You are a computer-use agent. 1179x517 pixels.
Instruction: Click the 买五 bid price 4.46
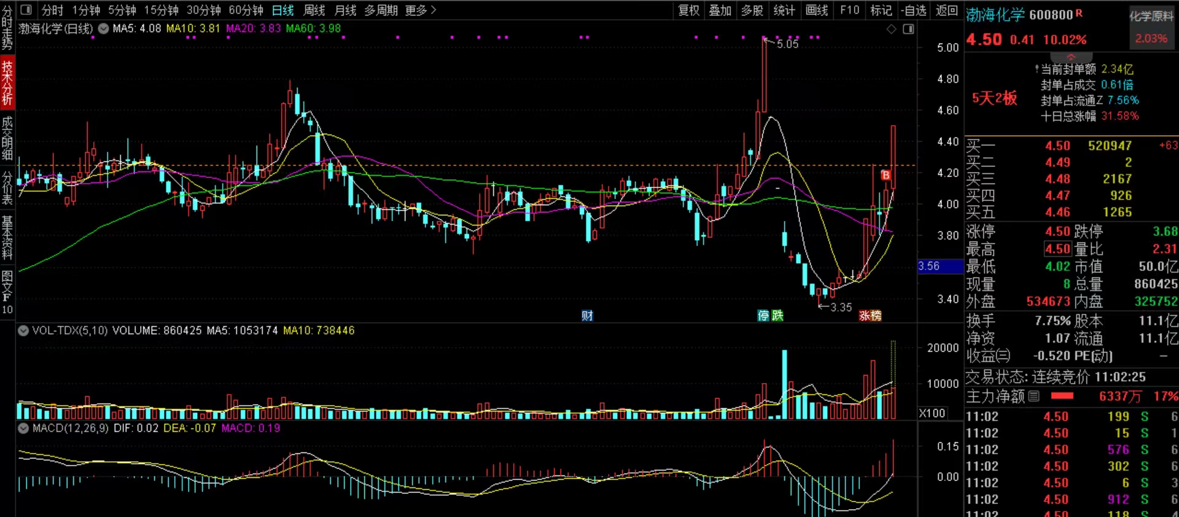(1057, 212)
